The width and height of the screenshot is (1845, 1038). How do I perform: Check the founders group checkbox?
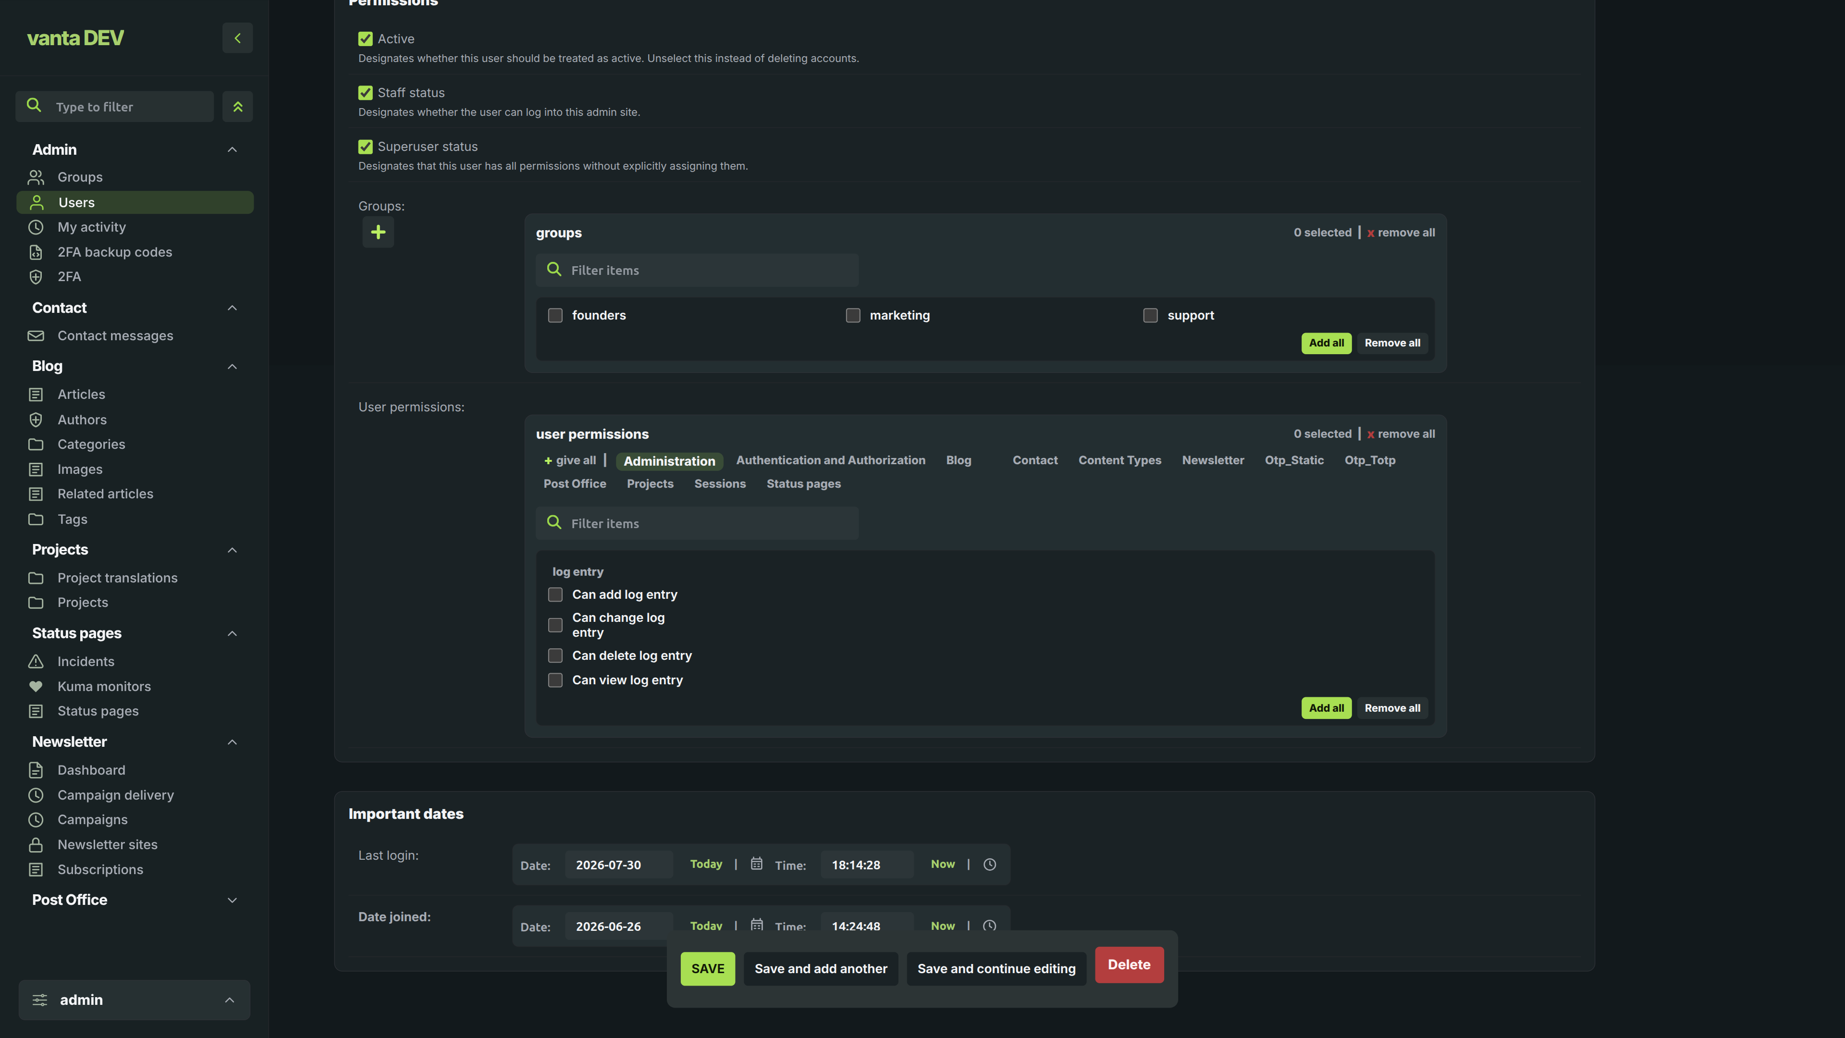coord(555,315)
